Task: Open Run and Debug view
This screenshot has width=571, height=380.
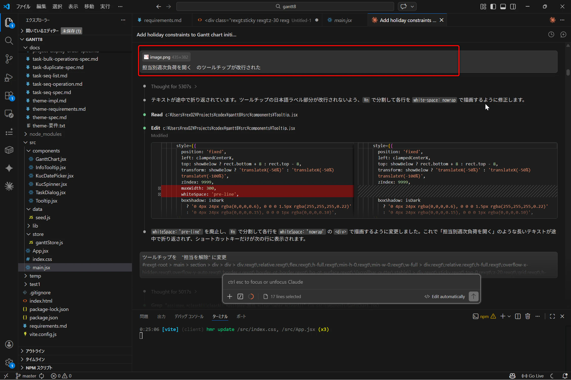Action: pyautogui.click(x=9, y=77)
